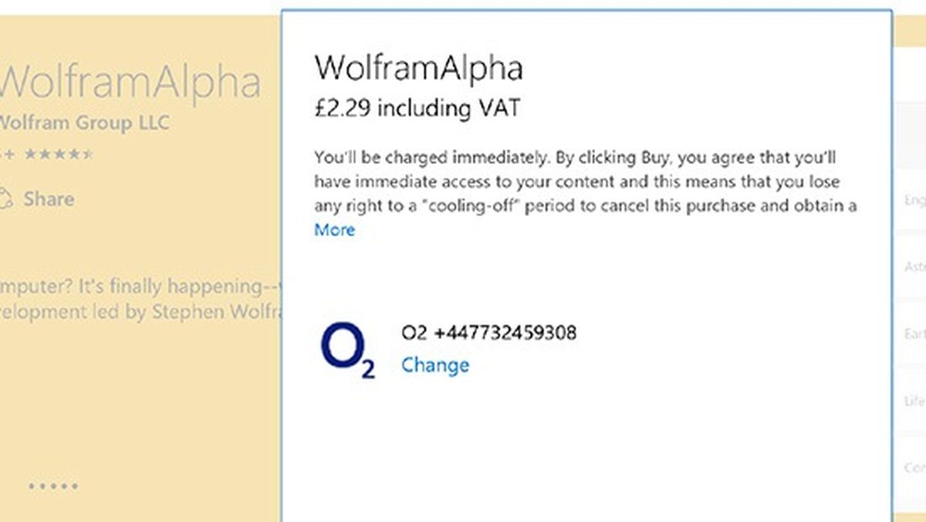Choose the 'Life' entry in right list
Screen dimensions: 926x522
coord(914,402)
